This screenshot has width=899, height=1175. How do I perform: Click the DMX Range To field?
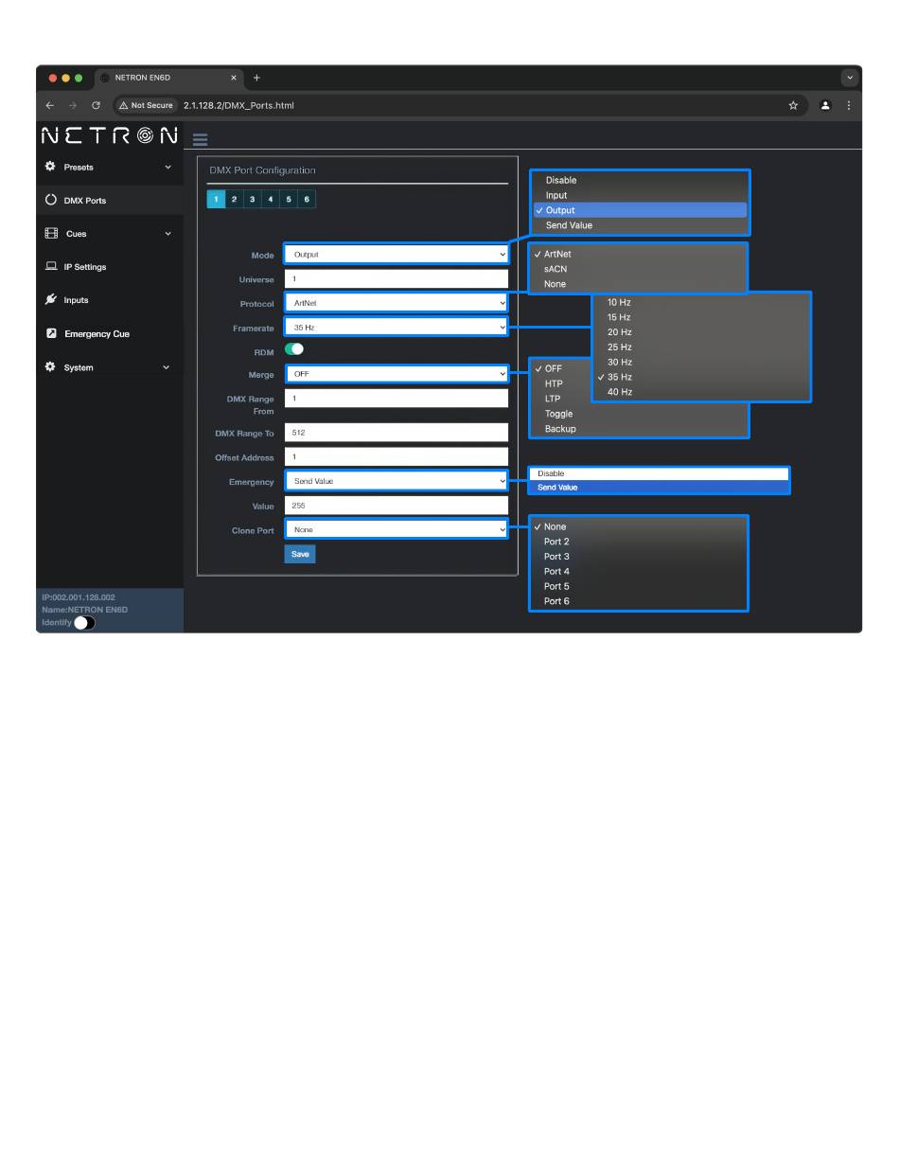click(x=397, y=432)
